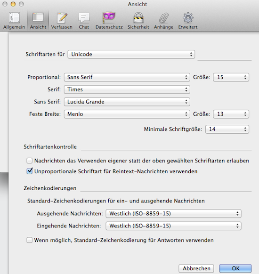Open the Sicherheit padlock pane
Screen dimensions: 259x274
[138, 21]
